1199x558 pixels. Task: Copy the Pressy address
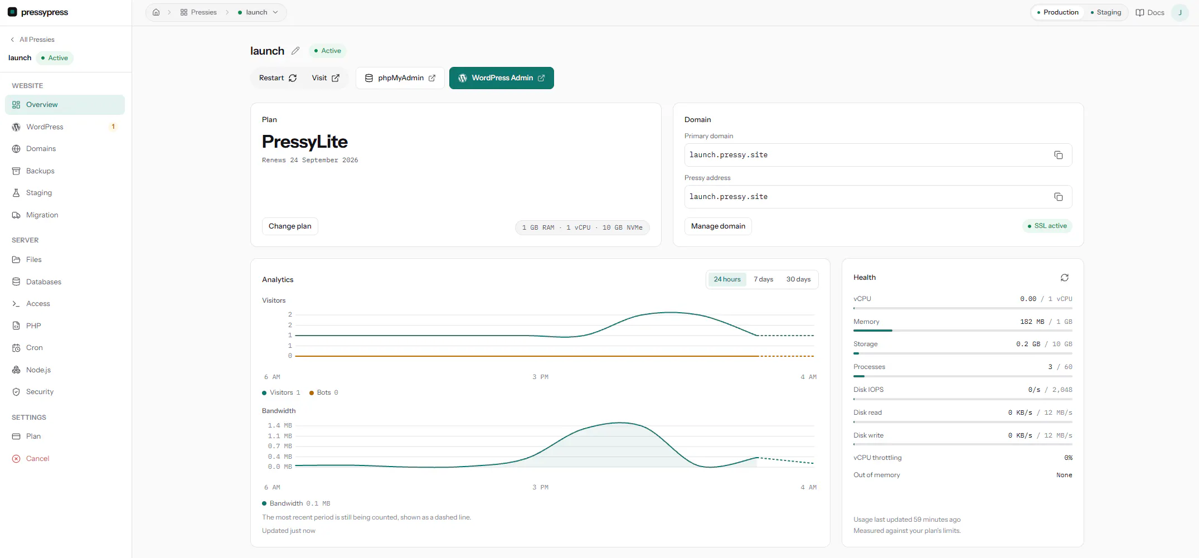click(x=1059, y=197)
